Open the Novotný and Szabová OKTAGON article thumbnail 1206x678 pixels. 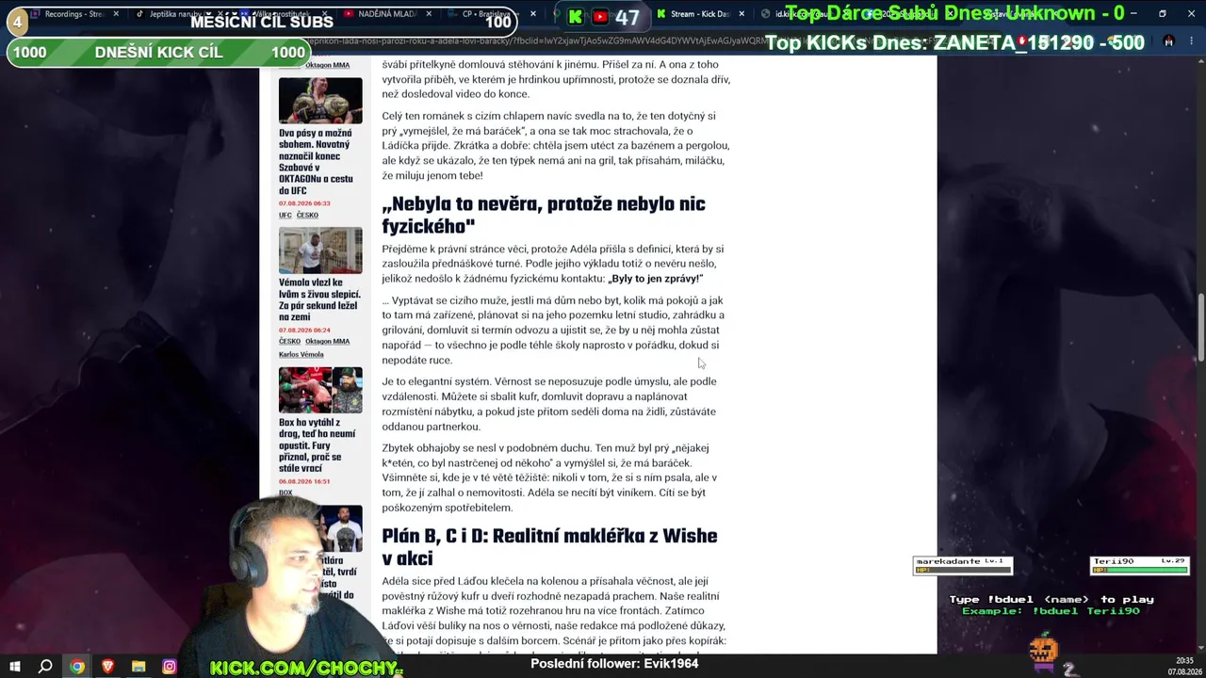(320, 100)
